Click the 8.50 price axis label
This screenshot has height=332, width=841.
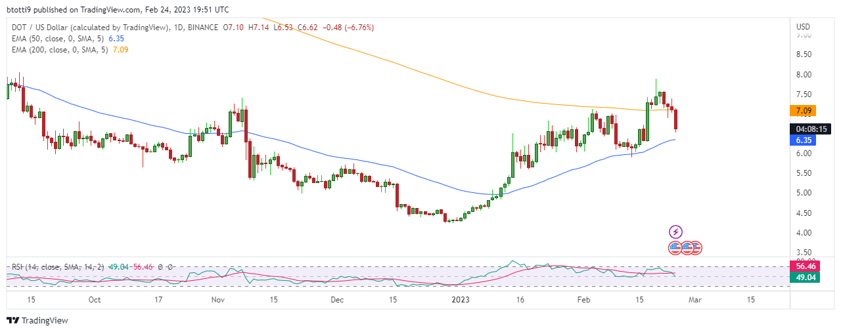pyautogui.click(x=804, y=54)
